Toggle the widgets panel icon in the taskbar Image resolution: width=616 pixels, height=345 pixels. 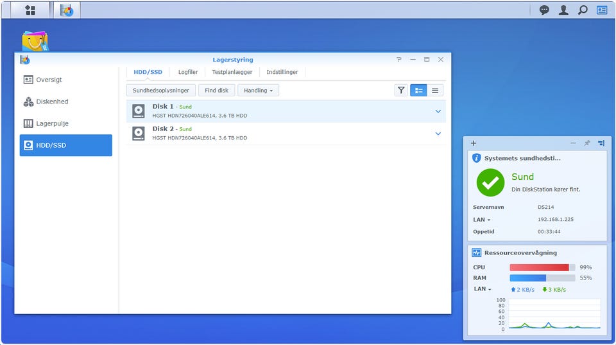[x=602, y=10]
